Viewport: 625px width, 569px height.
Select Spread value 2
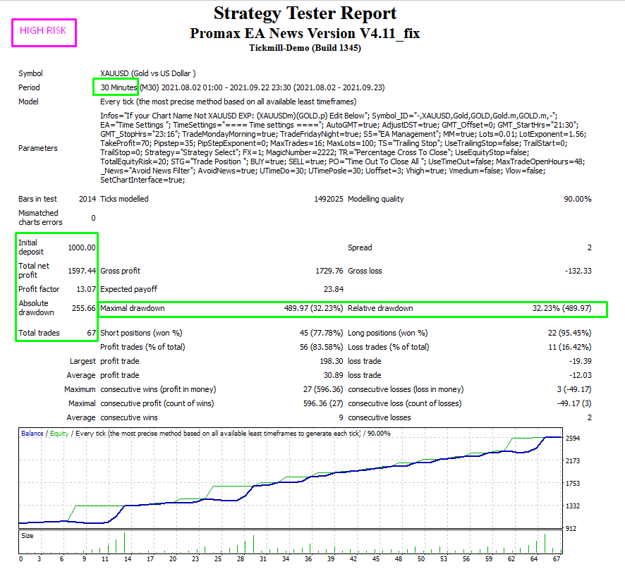click(x=590, y=247)
